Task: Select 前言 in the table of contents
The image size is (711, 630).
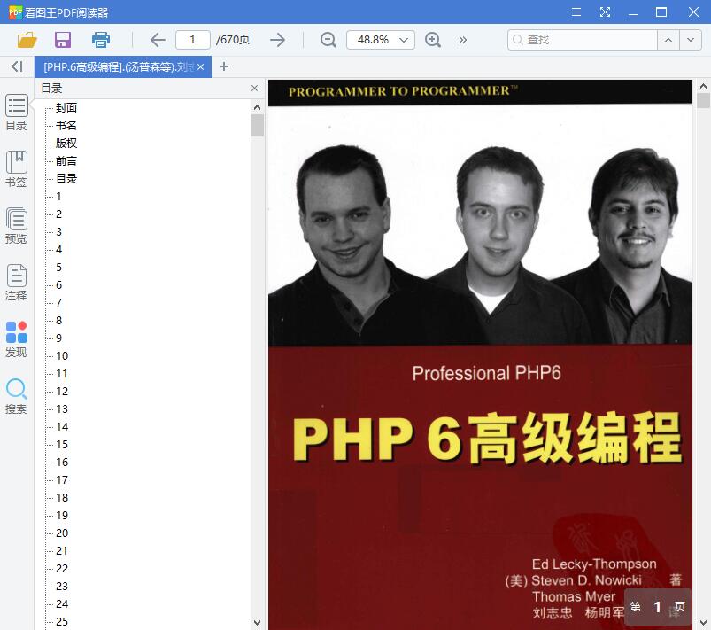Action: click(66, 160)
